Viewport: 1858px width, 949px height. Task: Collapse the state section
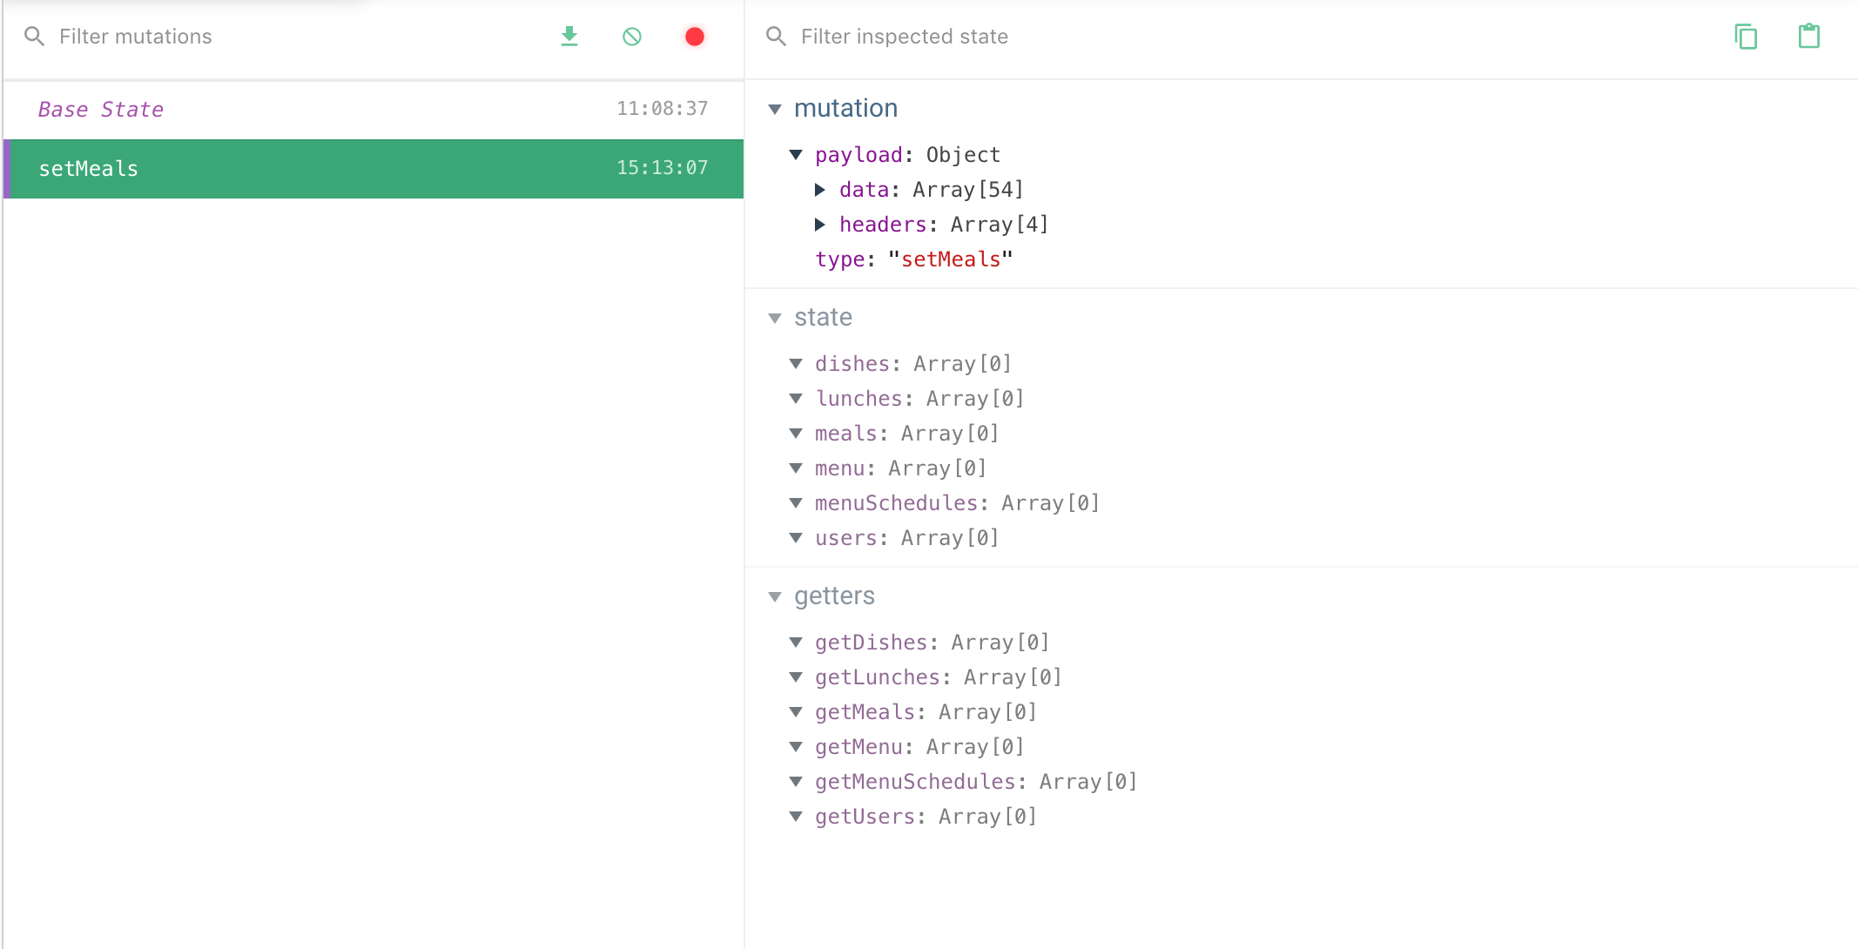775,318
